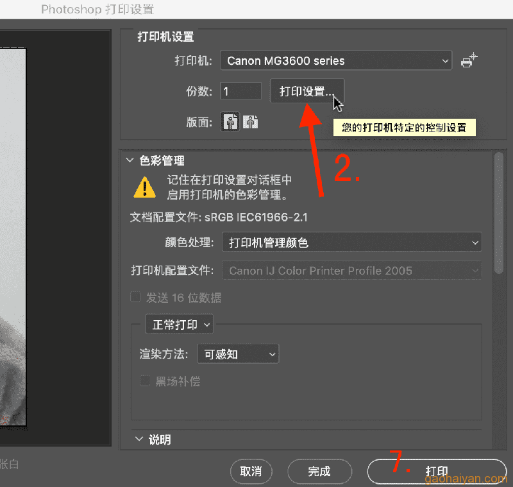The height and width of the screenshot is (487, 513).
Task: Open the 打印机配置文件 printer profile dropdown
Action: coord(351,270)
